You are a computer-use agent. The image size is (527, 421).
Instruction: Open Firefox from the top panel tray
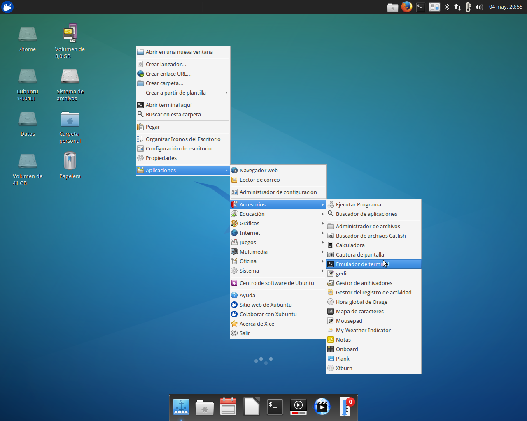pyautogui.click(x=406, y=7)
